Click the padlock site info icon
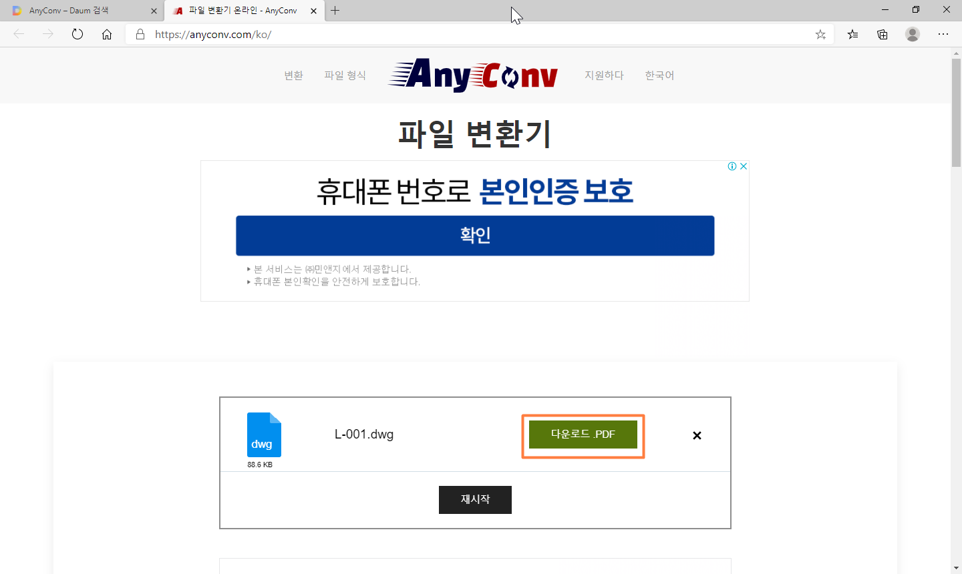962x574 pixels. (140, 34)
